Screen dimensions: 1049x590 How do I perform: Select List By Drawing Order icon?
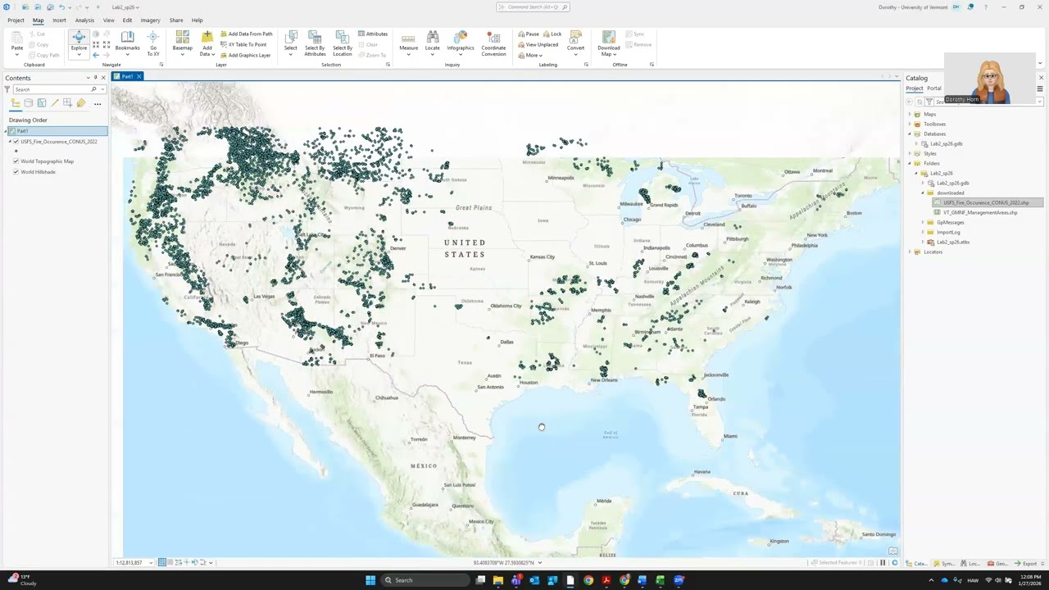pyautogui.click(x=16, y=103)
